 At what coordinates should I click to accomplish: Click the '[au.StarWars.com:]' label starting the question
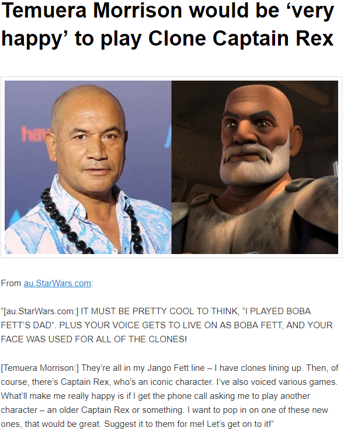pyautogui.click(x=40, y=311)
